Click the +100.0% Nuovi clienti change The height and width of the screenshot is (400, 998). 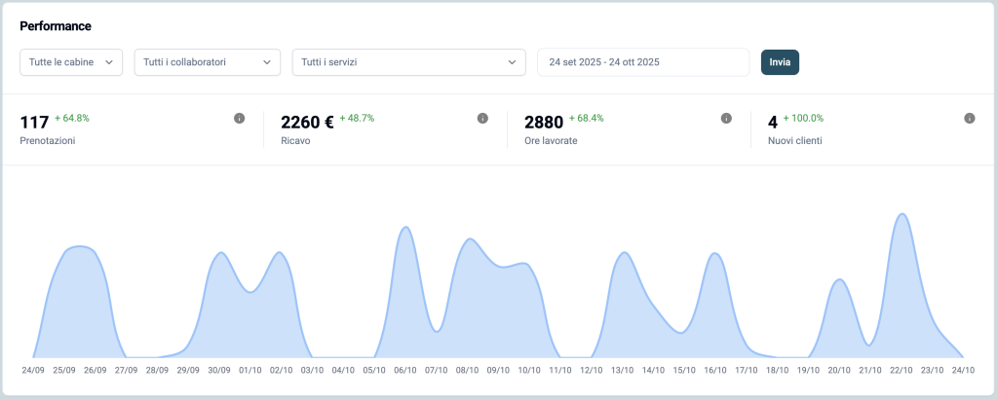803,118
